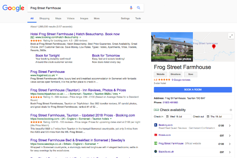Open the Frog Street Farmhouse frogstreet.co.uk result
Viewport: 237px width, 158px height.
pos(47,72)
